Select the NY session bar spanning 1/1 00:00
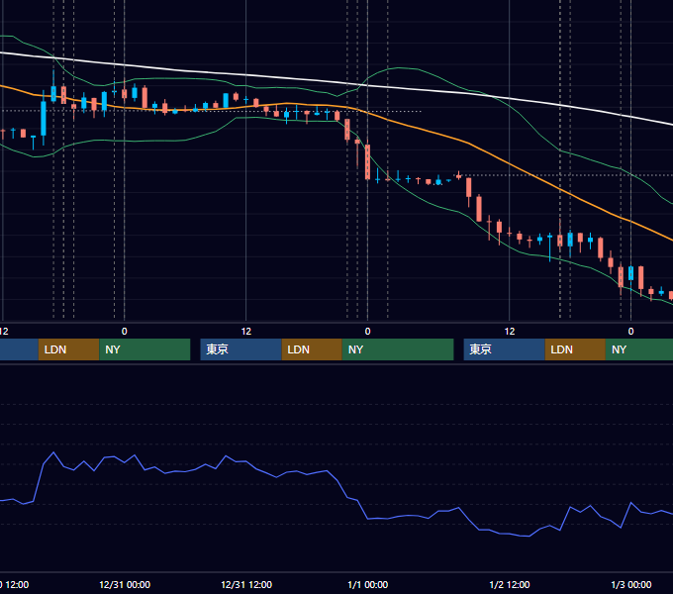 (398, 349)
